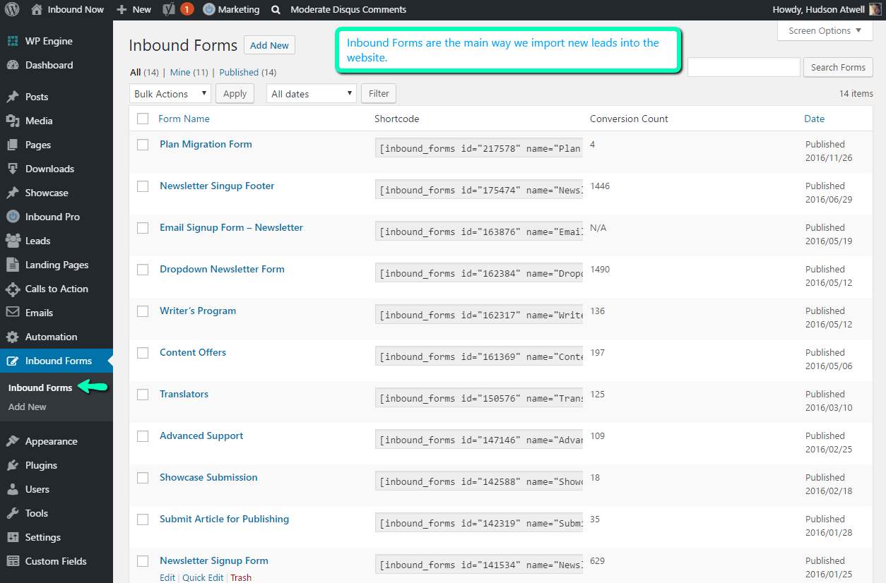
Task: Toggle the select-all checkbox in table header
Action: pyautogui.click(x=143, y=119)
